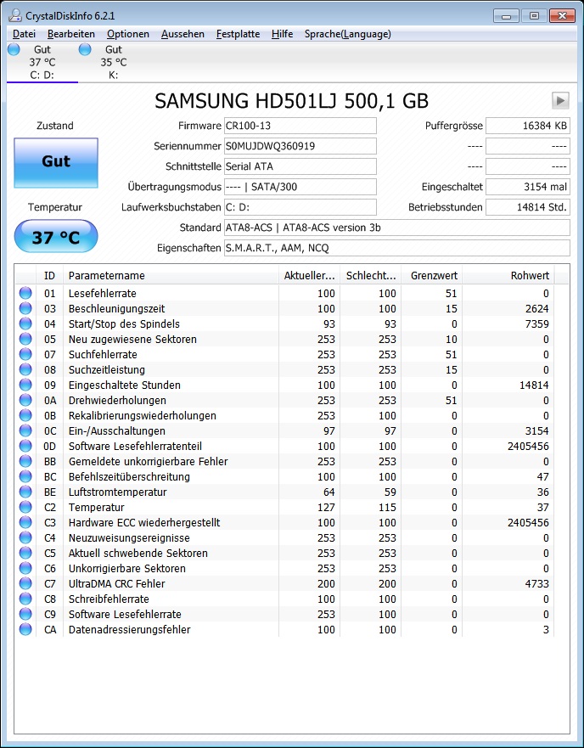Image resolution: width=584 pixels, height=748 pixels.
Task: Click the Übertragungsmodus field SATA/300
Action: click(300, 187)
